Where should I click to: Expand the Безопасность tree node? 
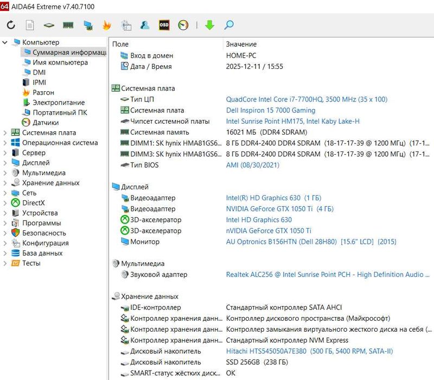[x=5, y=233]
